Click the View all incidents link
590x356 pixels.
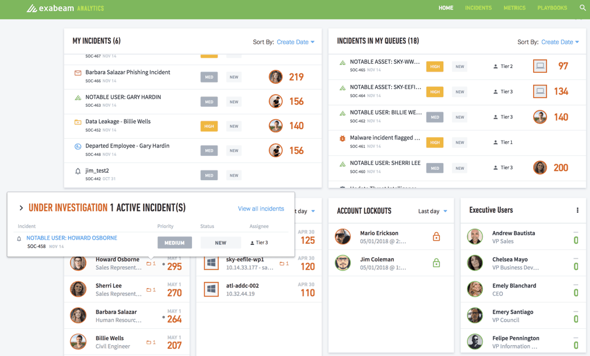[261, 208]
